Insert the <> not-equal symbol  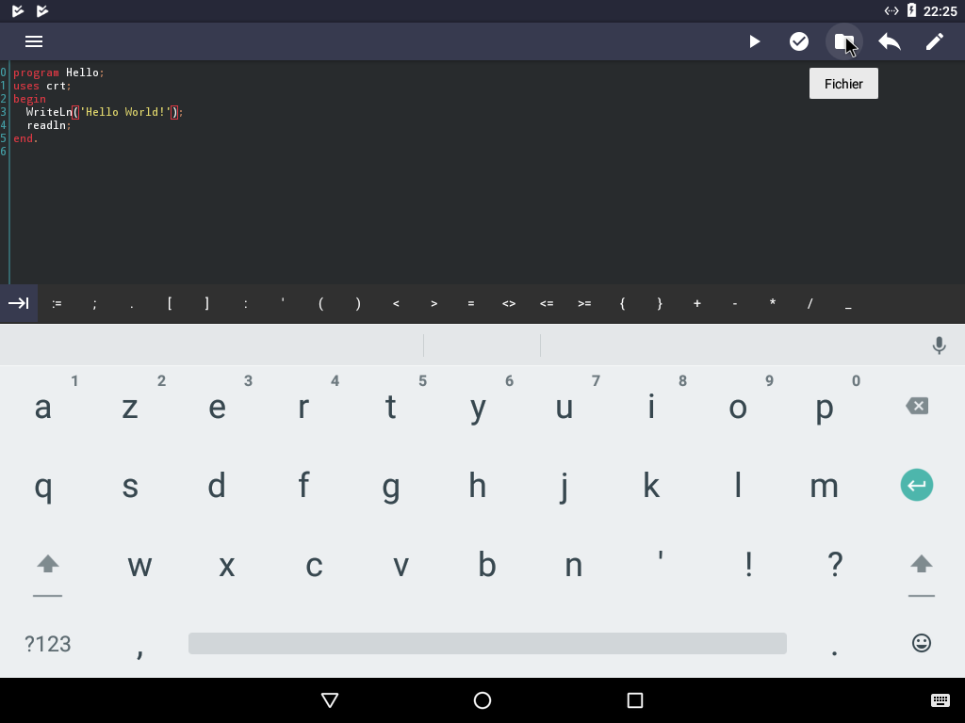click(x=509, y=303)
